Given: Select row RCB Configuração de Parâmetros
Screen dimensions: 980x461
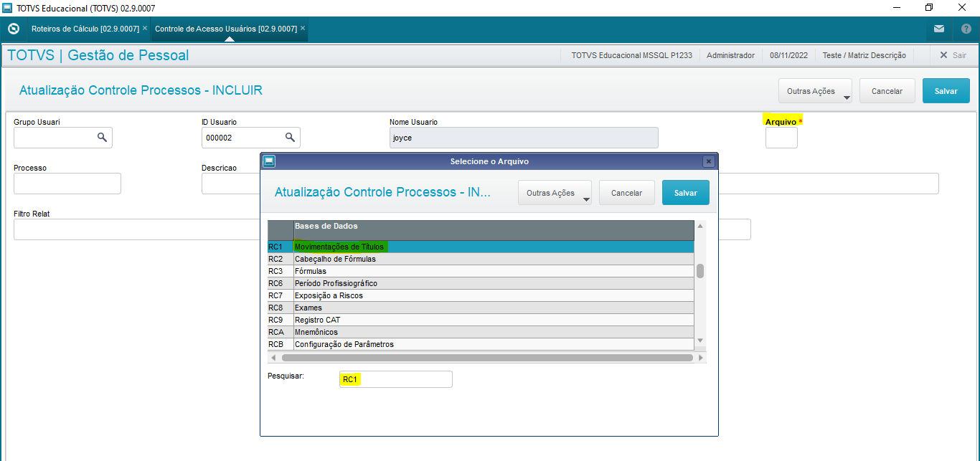Looking at the screenshot, I should click(481, 344).
